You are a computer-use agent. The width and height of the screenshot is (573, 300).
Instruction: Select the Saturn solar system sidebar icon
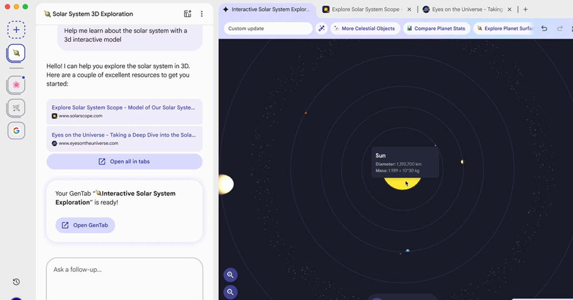16,53
